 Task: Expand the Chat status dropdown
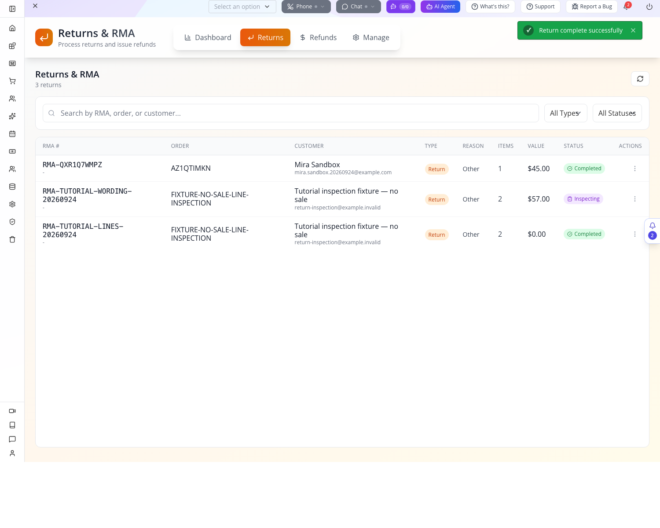pos(358,7)
